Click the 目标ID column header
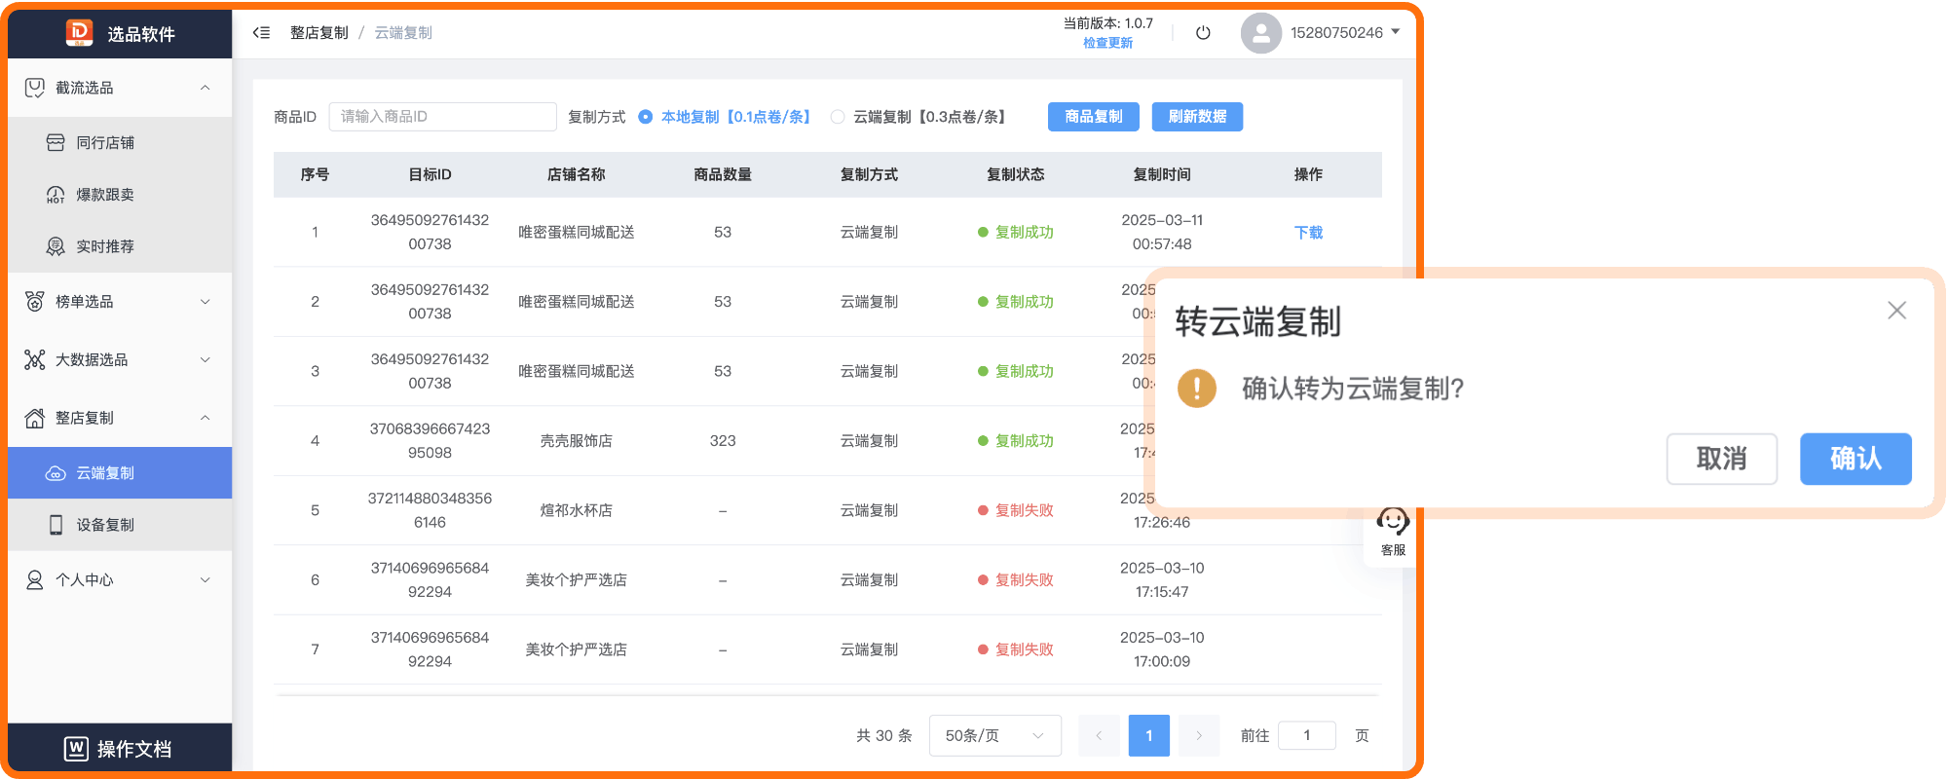 tap(430, 174)
